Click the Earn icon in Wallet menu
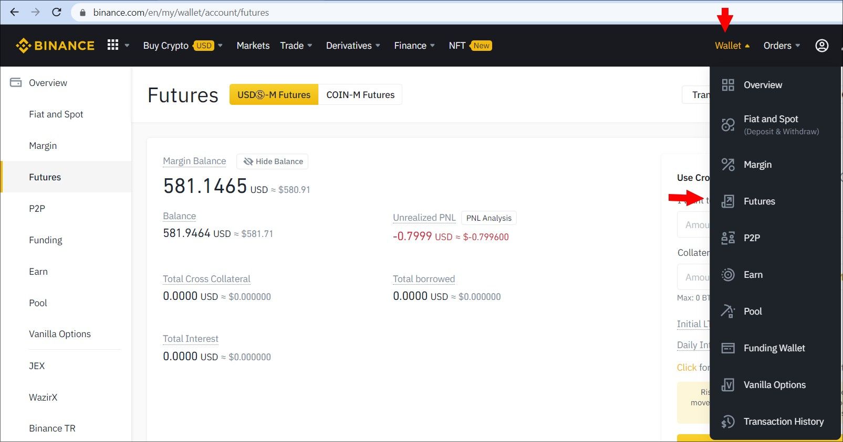843x442 pixels. pyautogui.click(x=728, y=275)
